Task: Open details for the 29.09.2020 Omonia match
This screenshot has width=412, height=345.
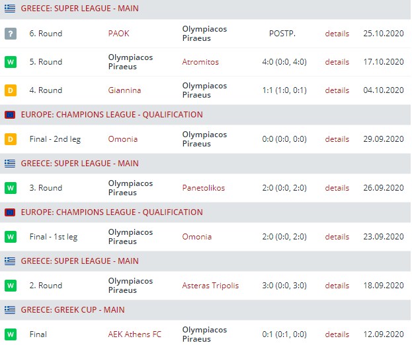Action: [337, 139]
